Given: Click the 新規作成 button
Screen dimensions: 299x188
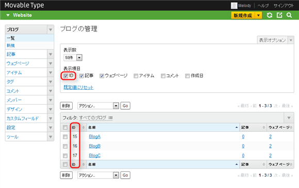Looking at the screenshot, I should click(243, 15).
